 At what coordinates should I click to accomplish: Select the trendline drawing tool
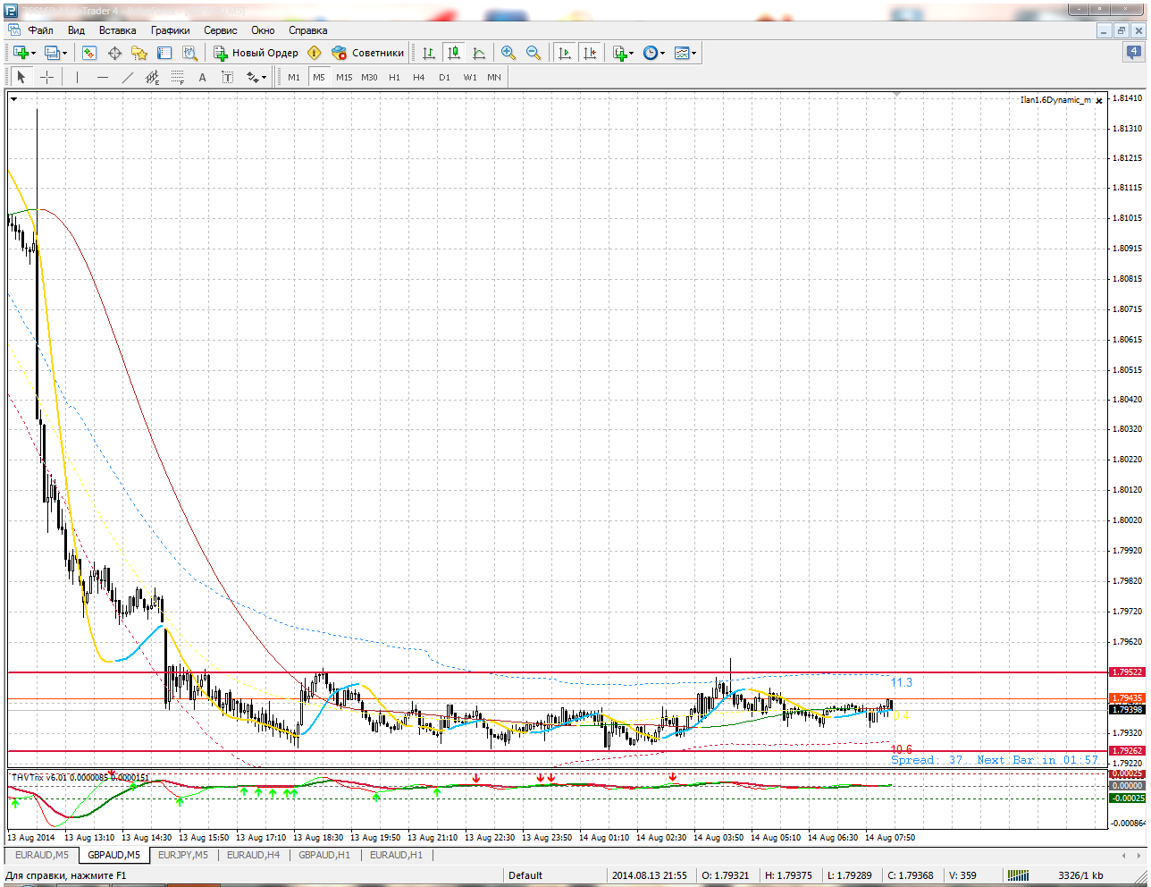pyautogui.click(x=127, y=77)
